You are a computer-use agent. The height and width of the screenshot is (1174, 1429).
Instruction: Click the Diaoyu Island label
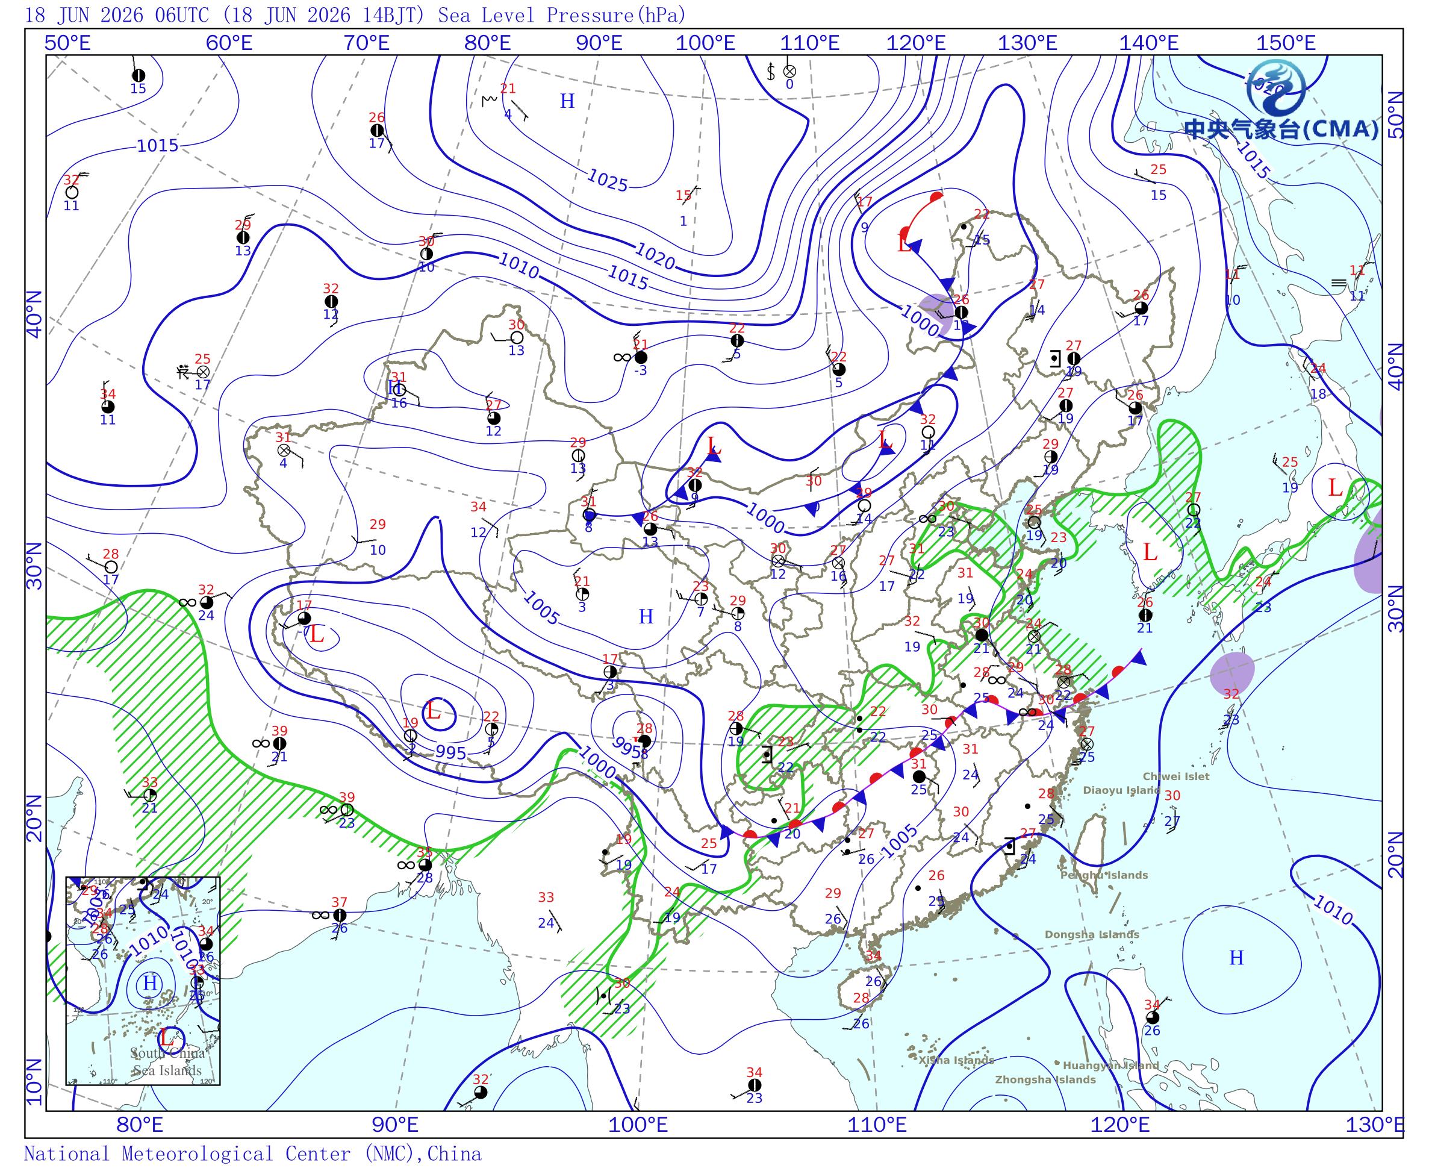[1121, 789]
